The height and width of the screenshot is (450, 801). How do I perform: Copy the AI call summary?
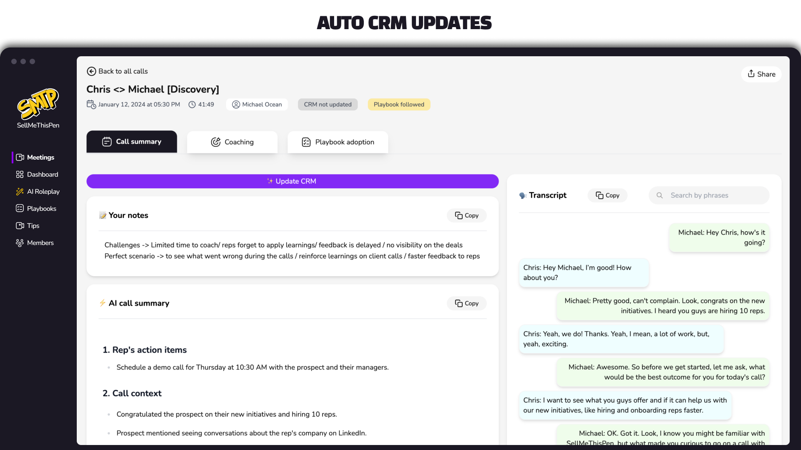467,303
